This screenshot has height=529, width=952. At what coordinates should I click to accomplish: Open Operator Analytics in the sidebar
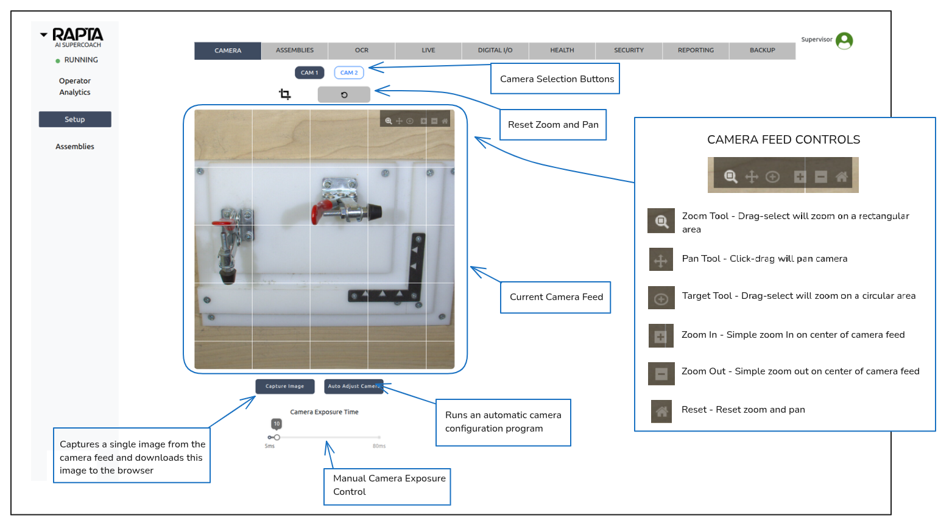[75, 86]
